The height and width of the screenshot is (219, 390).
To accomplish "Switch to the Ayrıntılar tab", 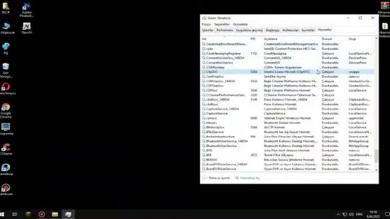I will tap(308, 30).
